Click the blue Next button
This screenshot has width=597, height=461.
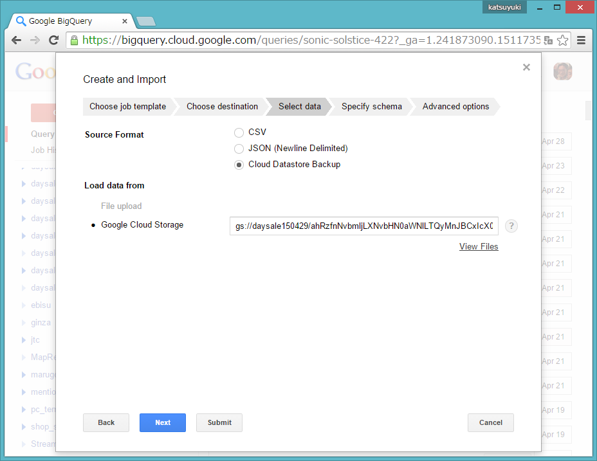coord(163,422)
